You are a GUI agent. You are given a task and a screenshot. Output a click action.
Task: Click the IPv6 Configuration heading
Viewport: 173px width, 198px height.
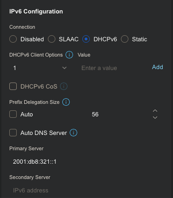36,12
